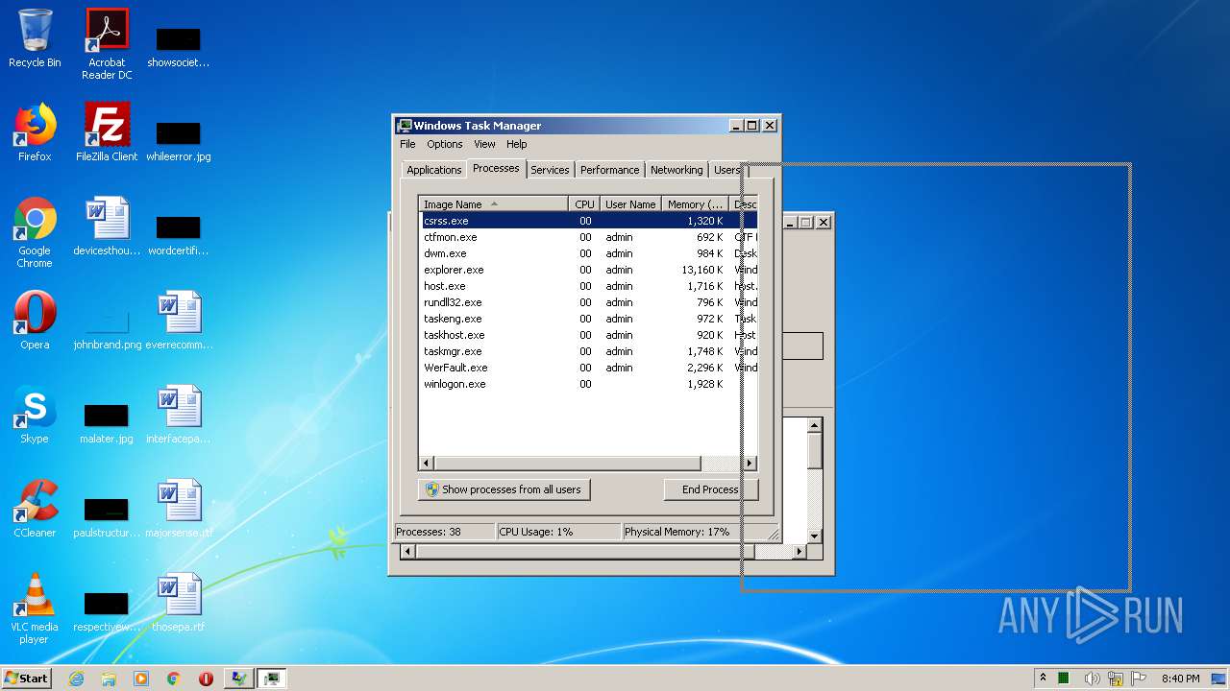Select the everrecomm Word document icon
Viewport: 1230px width, 691px height.
(x=179, y=321)
